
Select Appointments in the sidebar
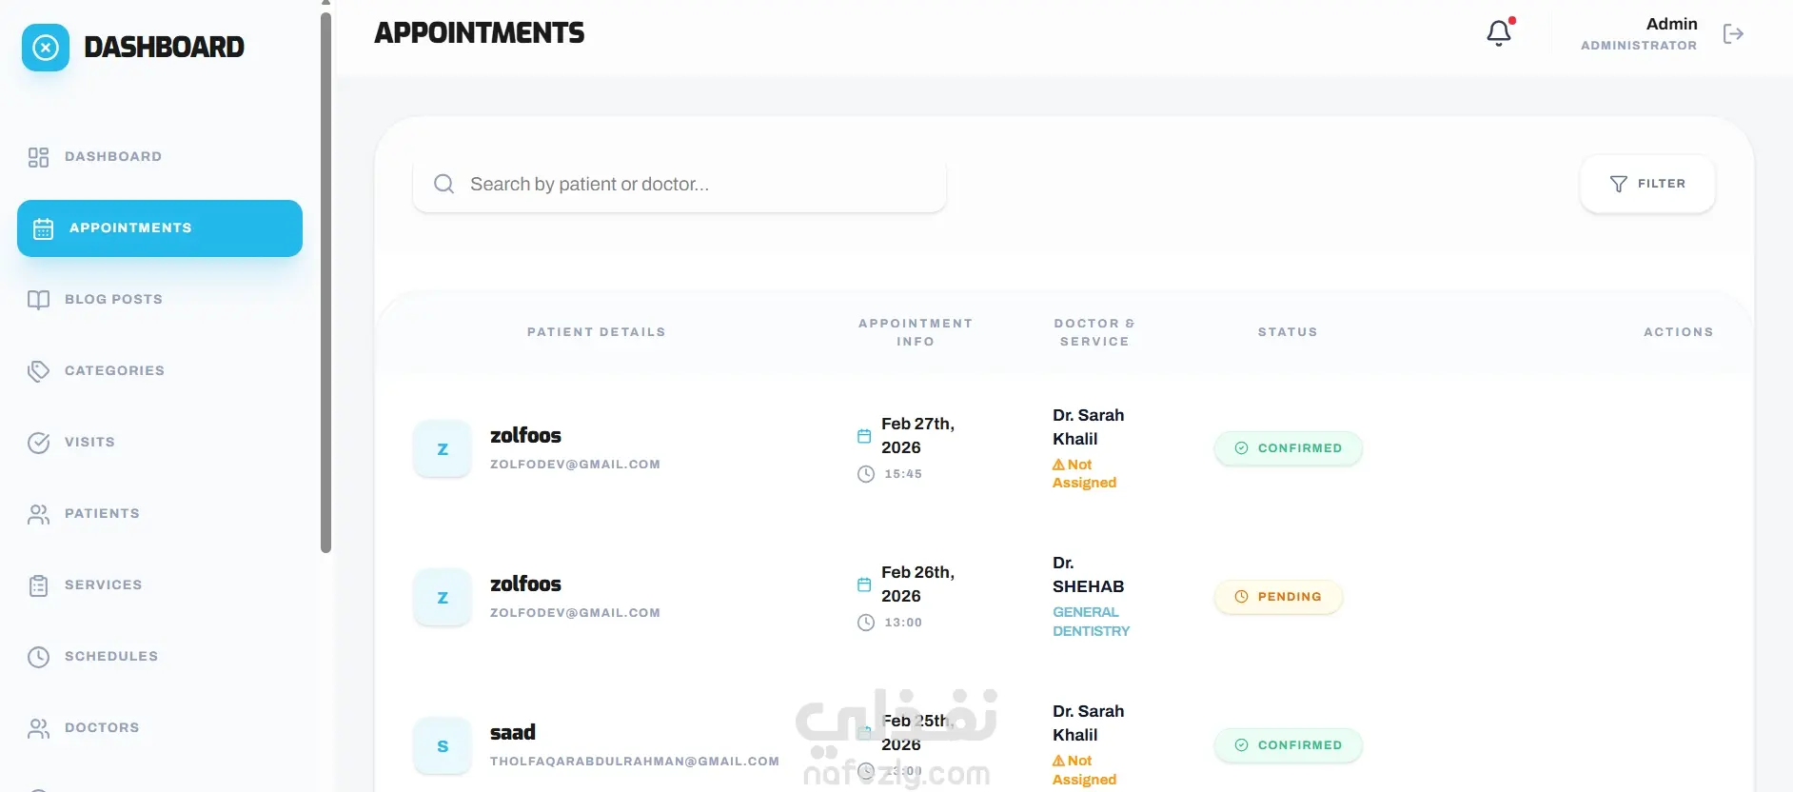[160, 228]
